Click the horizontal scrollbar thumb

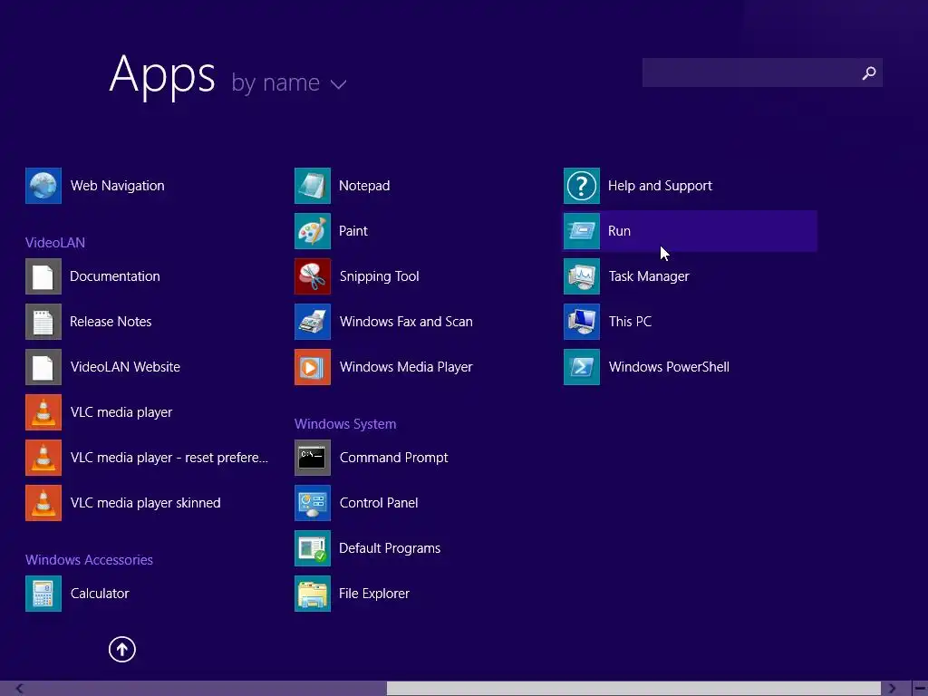[633, 689]
